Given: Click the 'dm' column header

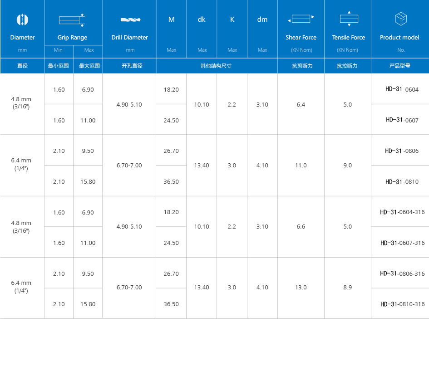Looking at the screenshot, I should tap(262, 20).
